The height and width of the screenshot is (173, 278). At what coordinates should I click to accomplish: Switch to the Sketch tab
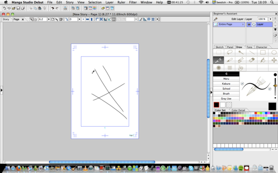pyautogui.click(x=219, y=47)
